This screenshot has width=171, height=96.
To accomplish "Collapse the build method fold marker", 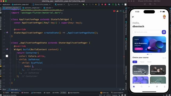I will pos(10,49).
